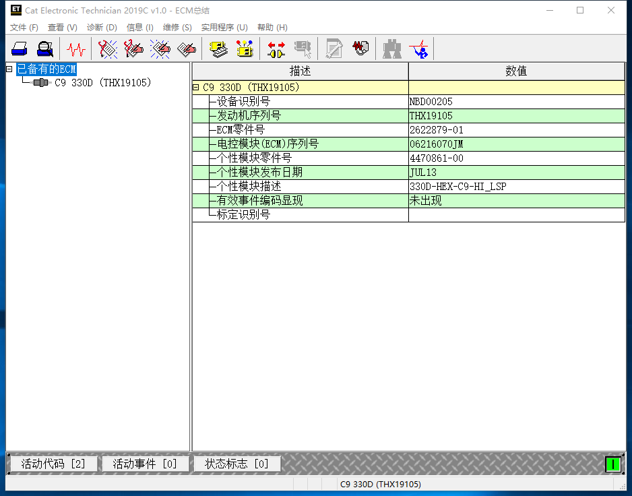Select the 标定识别号 row
This screenshot has height=496, width=632.
pyautogui.click(x=409, y=214)
